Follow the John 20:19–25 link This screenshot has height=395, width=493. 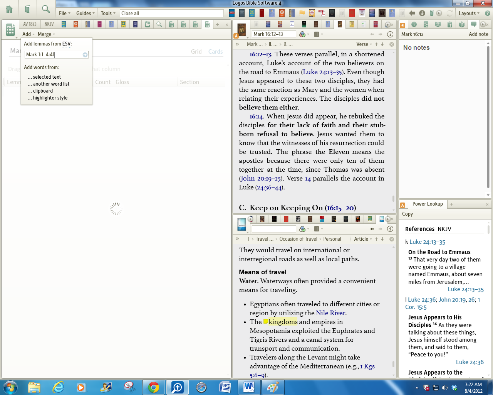tap(261, 179)
